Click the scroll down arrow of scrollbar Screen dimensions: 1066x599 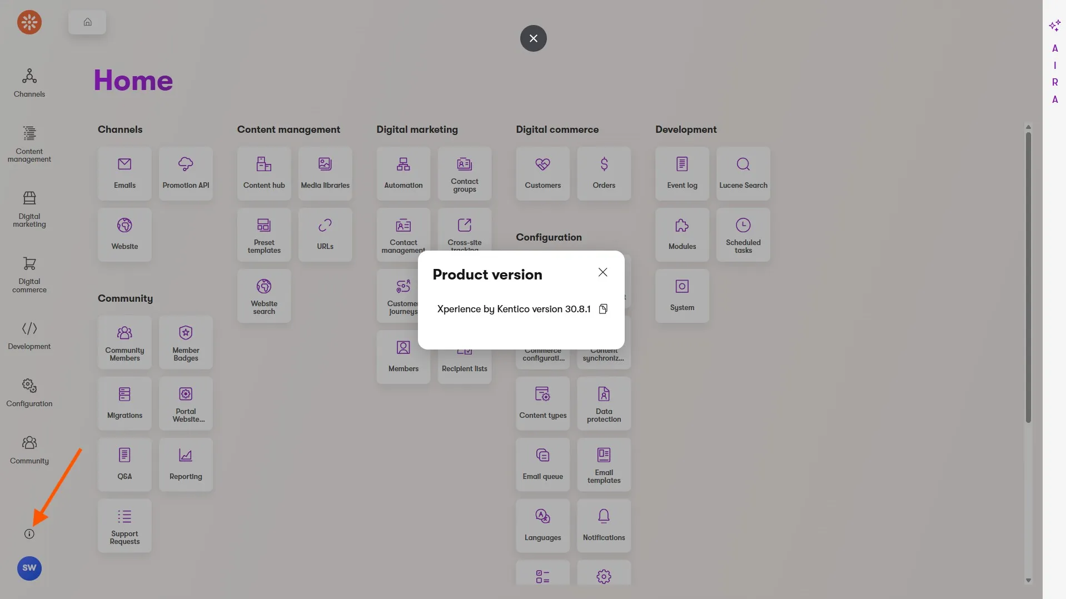pos(1028,581)
